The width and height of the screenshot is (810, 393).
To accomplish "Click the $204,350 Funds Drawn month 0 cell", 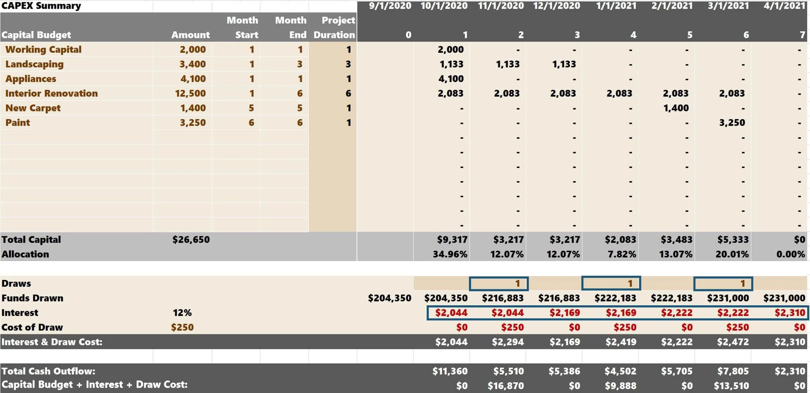I will (x=389, y=298).
